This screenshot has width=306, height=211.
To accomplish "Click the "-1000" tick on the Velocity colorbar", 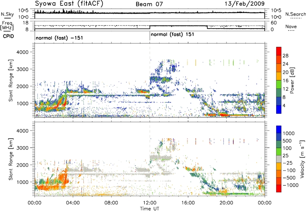I will click(291, 185).
